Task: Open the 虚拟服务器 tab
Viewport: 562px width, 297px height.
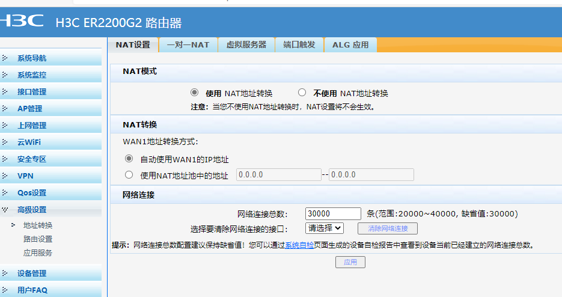Action: tap(246, 45)
